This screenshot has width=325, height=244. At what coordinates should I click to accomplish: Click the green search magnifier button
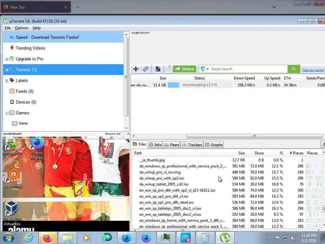(294, 69)
